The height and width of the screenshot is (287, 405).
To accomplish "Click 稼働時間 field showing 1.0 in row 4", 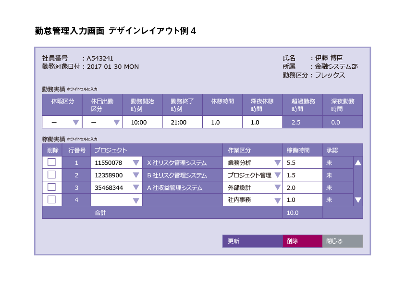I will click(x=303, y=200).
